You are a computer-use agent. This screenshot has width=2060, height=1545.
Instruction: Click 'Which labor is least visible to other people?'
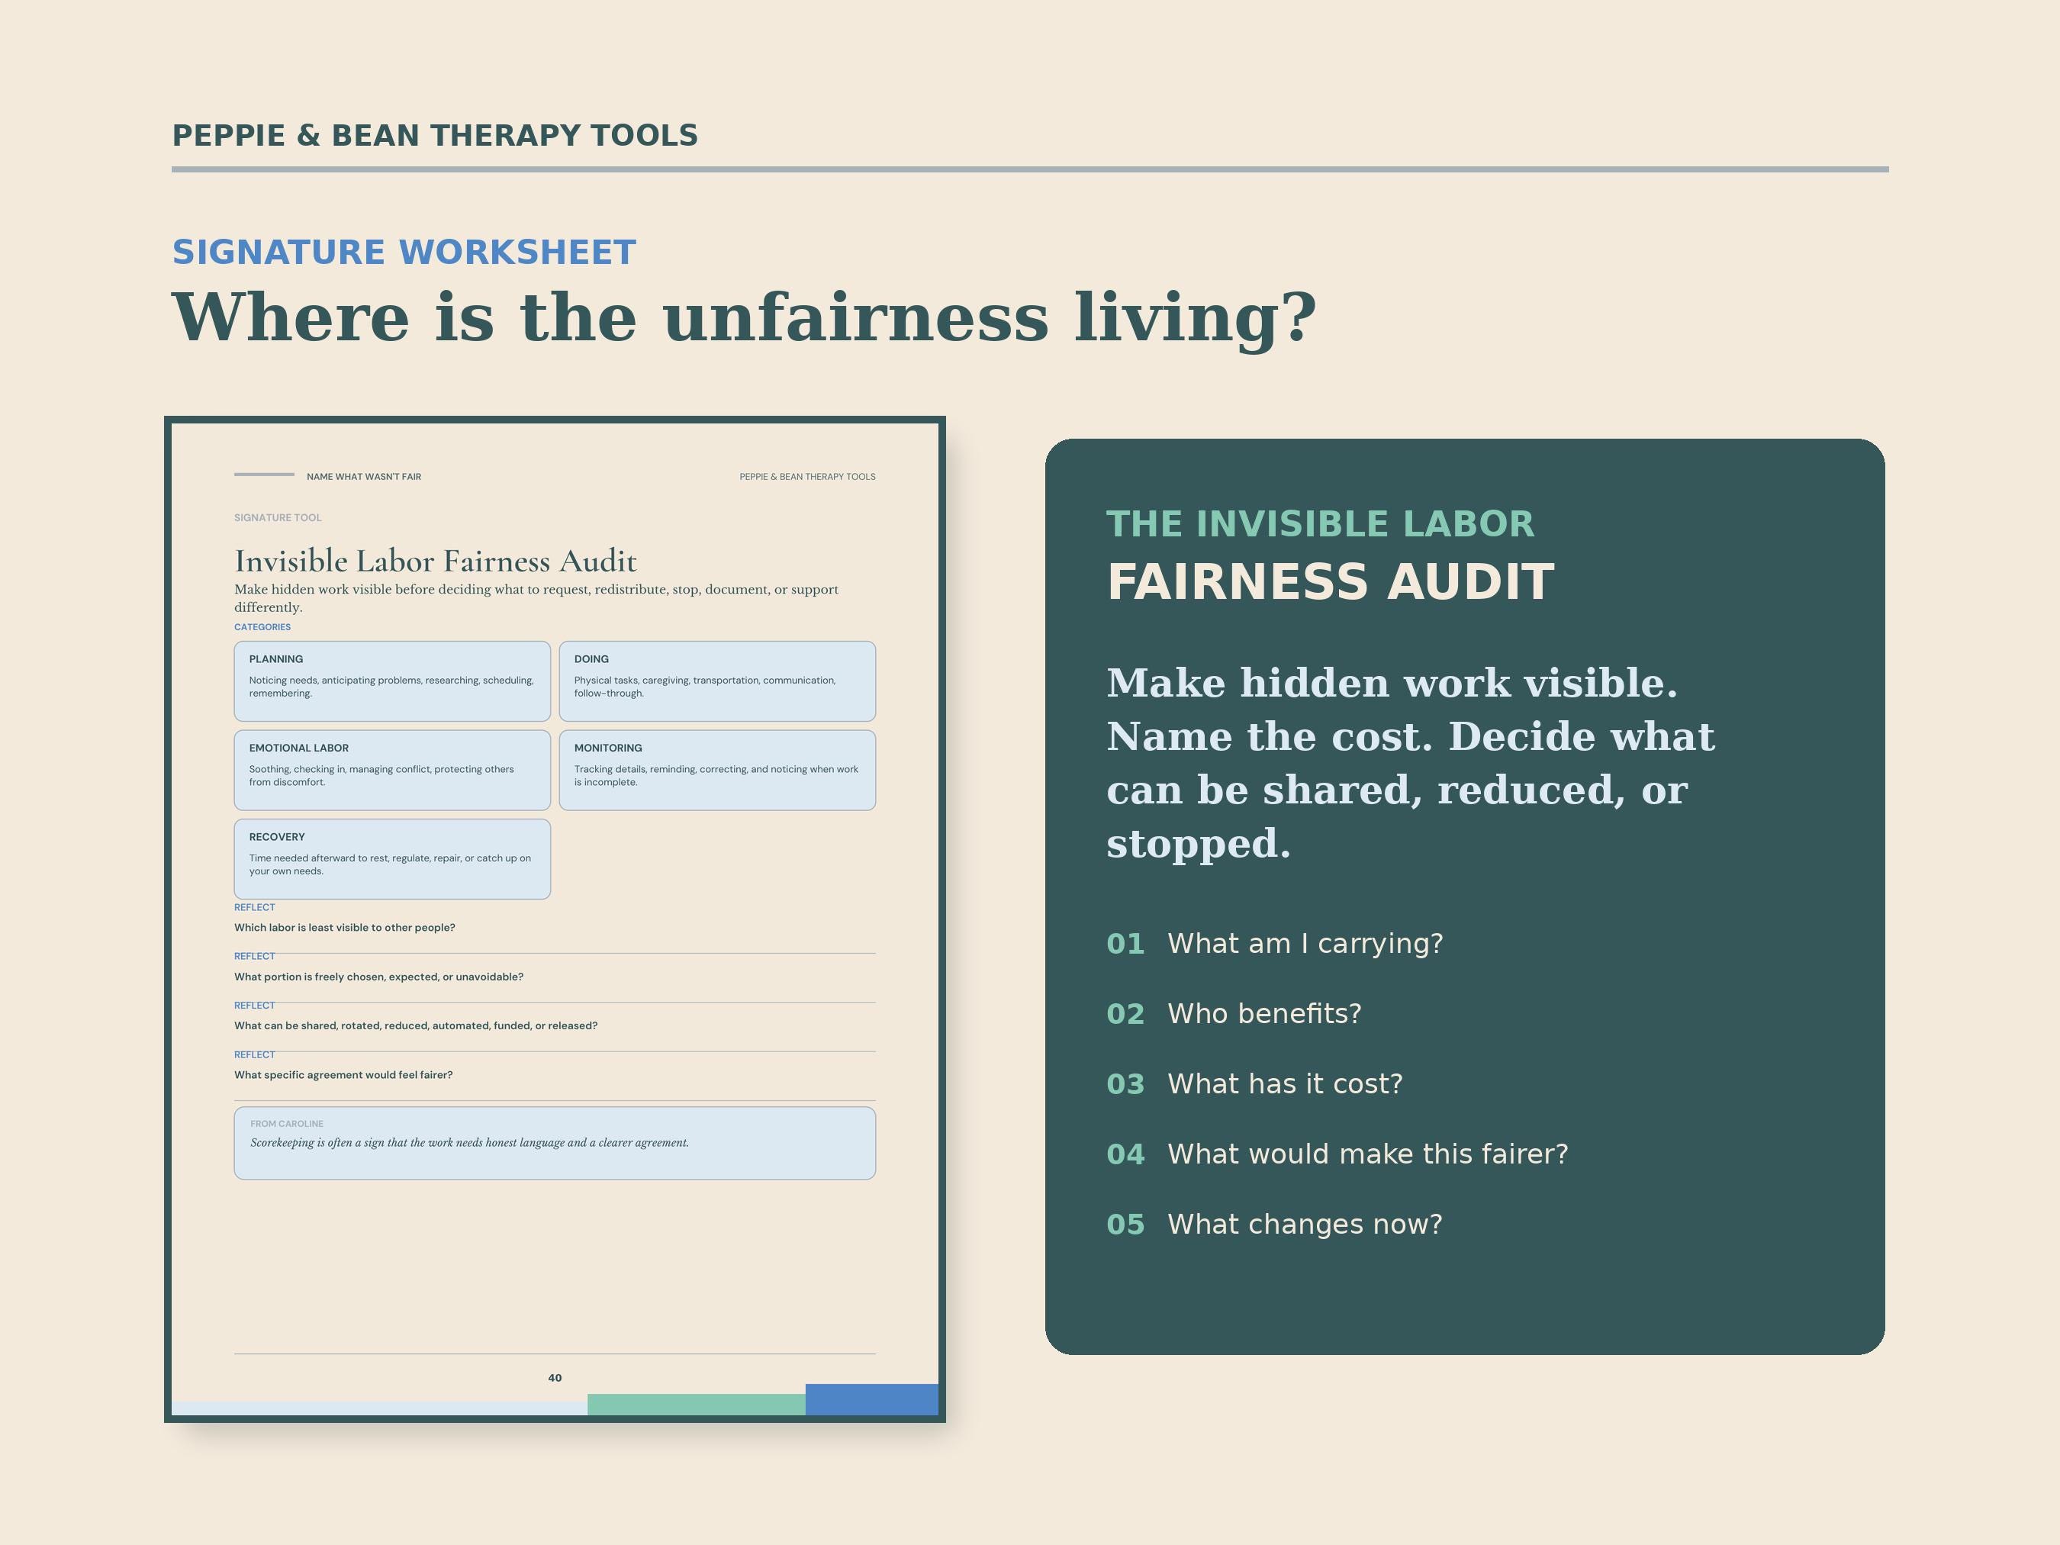tap(345, 928)
